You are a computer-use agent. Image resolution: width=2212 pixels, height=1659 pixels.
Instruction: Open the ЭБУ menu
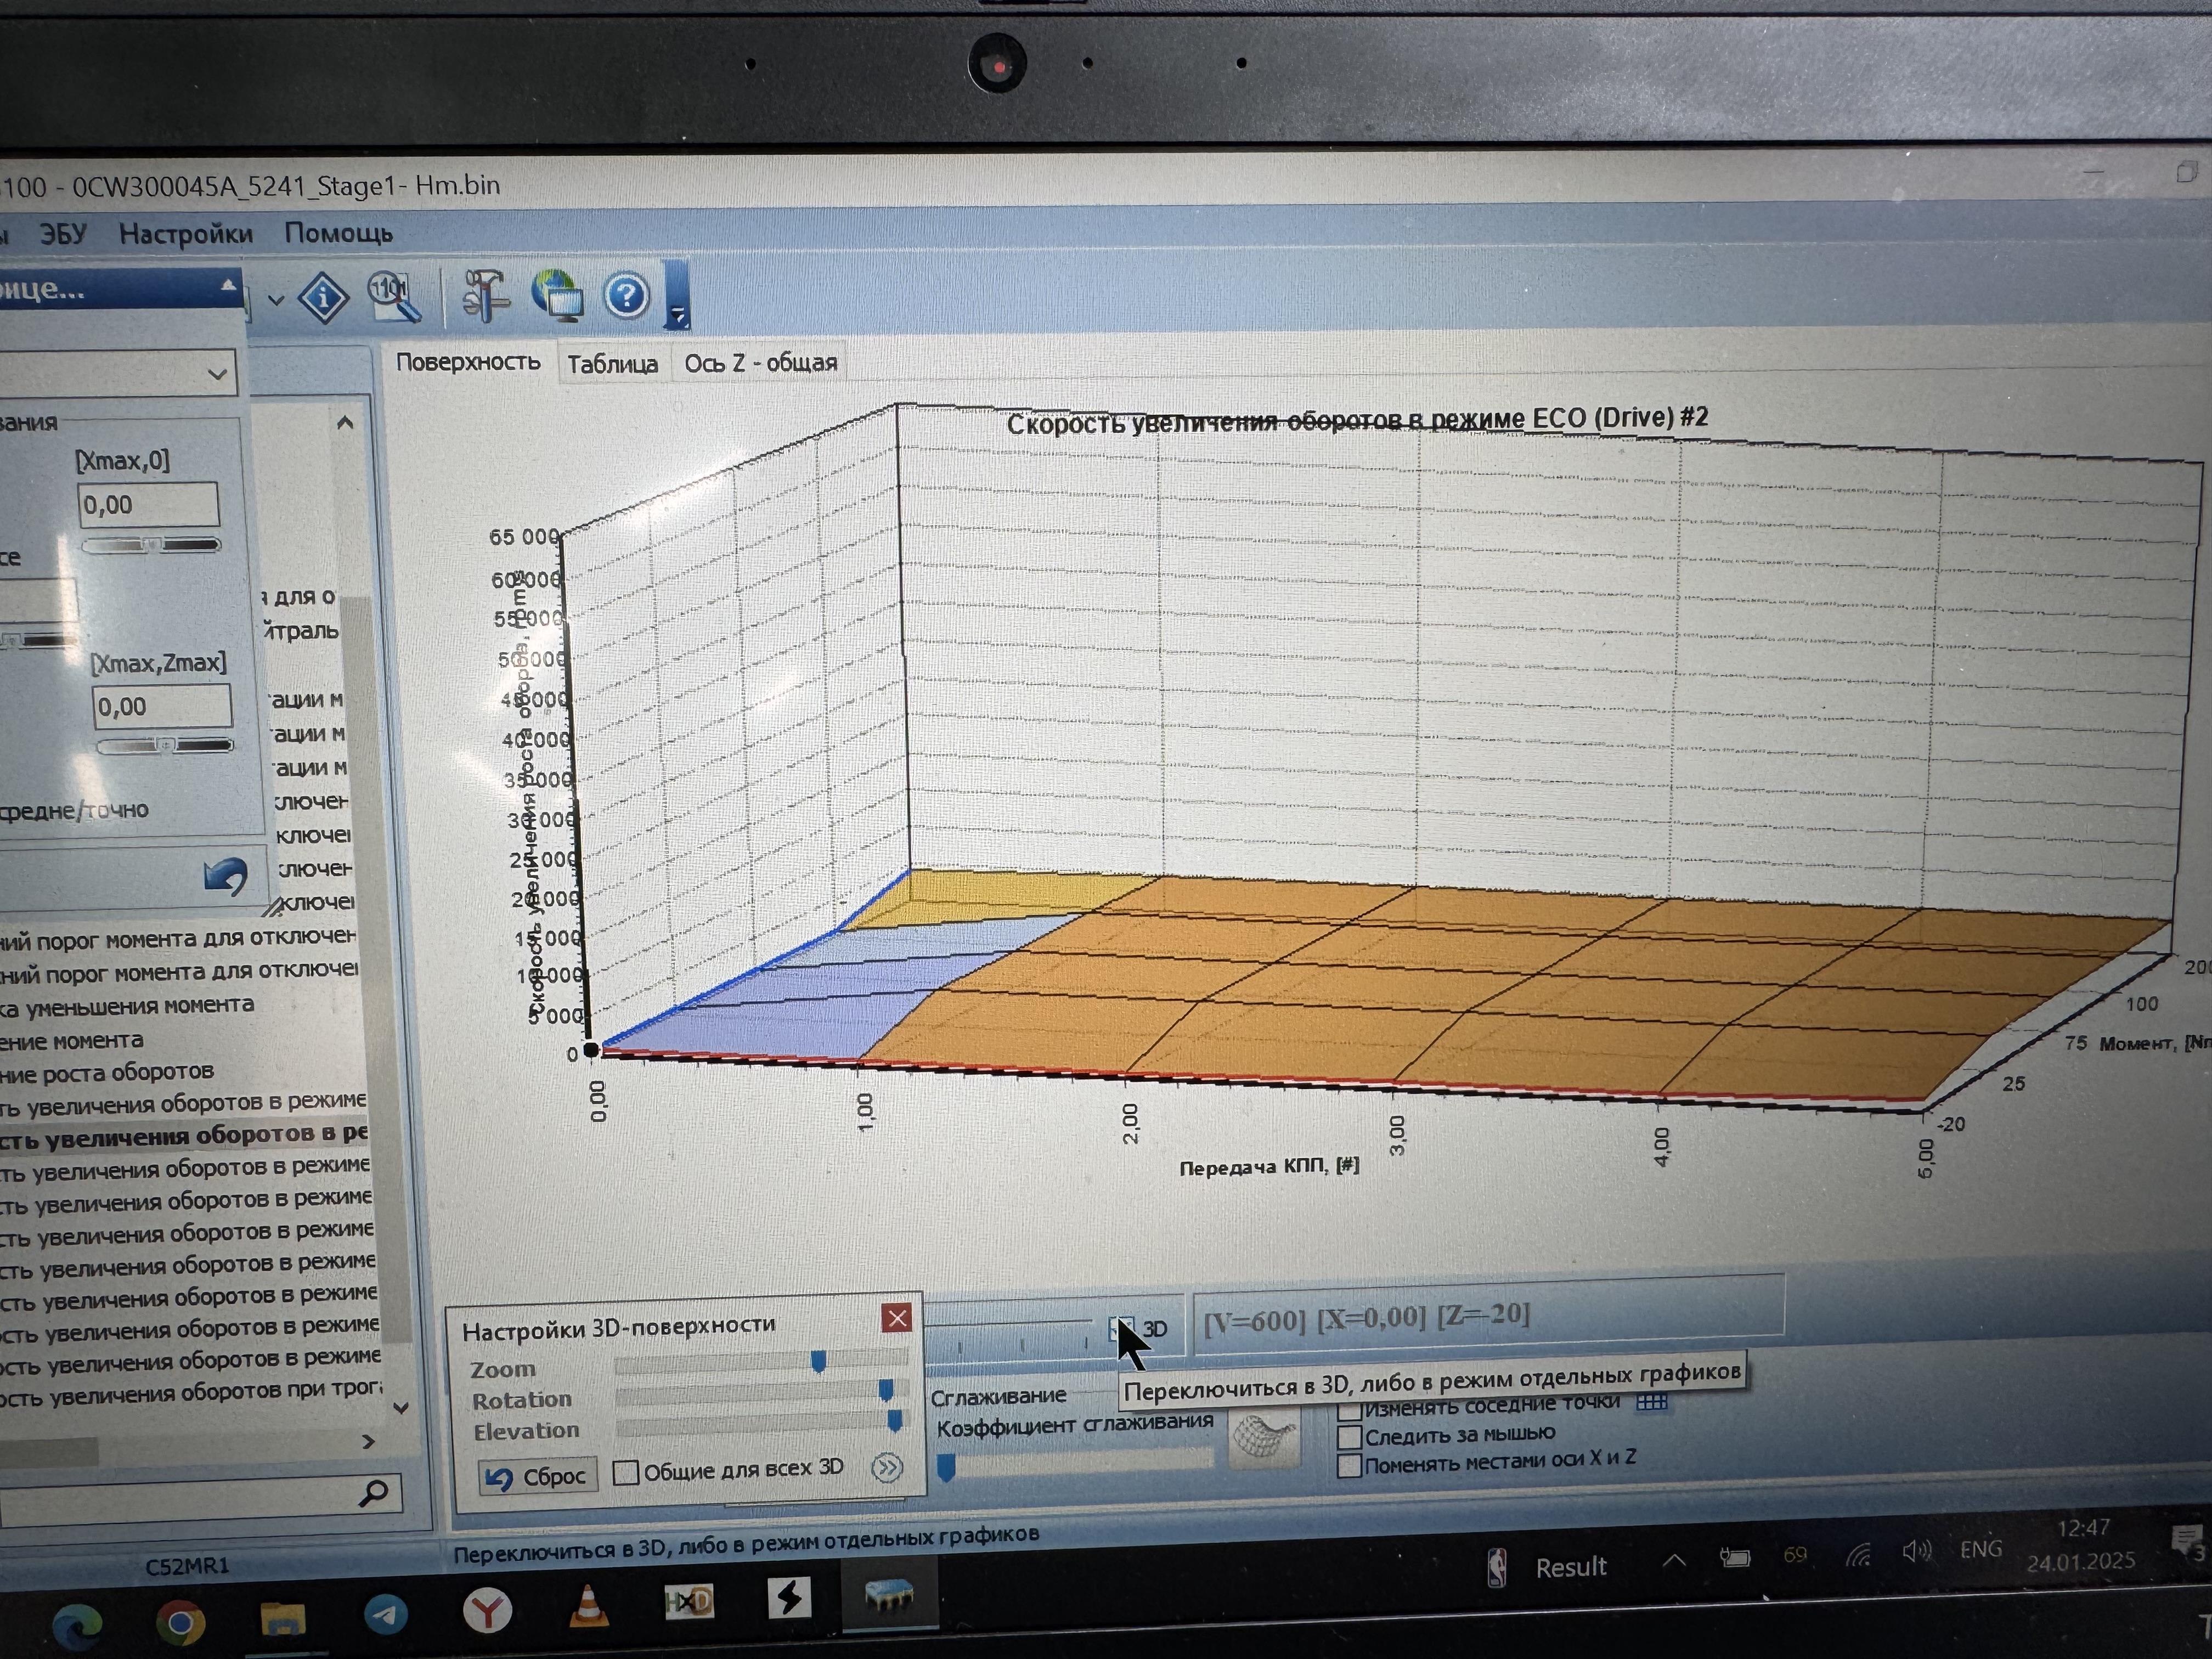coord(63,234)
